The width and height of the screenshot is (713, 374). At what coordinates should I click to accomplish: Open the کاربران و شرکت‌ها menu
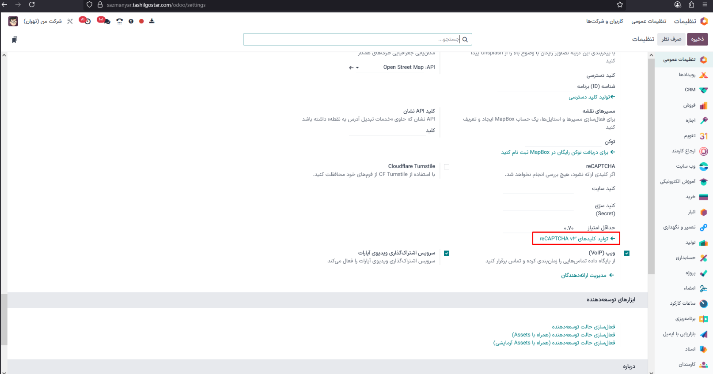(604, 21)
